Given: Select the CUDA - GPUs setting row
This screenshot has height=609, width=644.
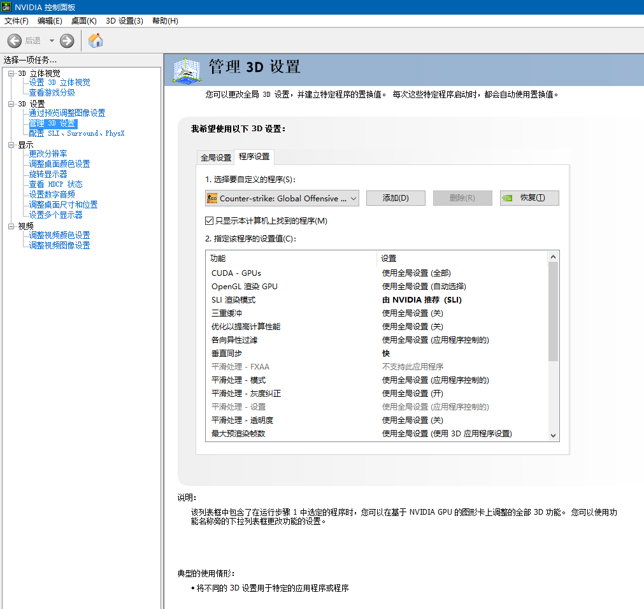Looking at the screenshot, I should coord(376,273).
